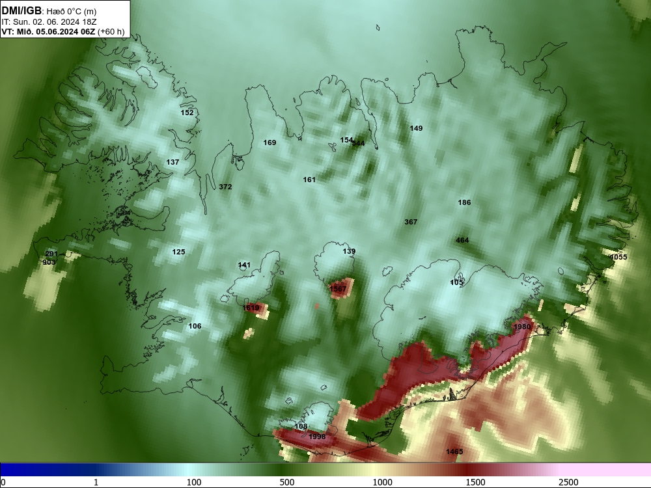651x488 pixels.
Task: Click the map value 137
Action: click(x=173, y=162)
